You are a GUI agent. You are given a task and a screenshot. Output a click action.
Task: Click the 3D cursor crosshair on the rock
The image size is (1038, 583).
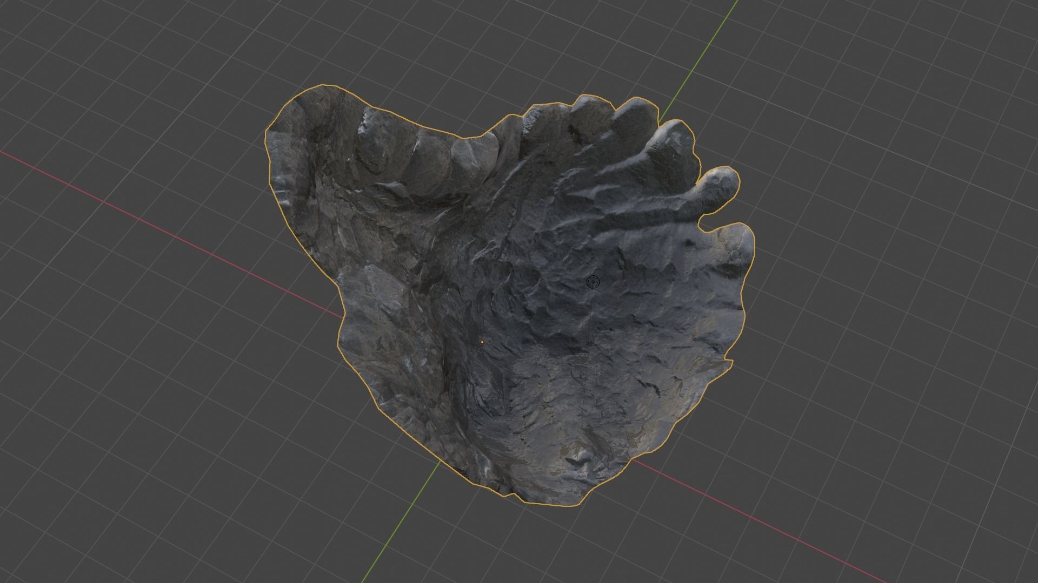pyautogui.click(x=593, y=282)
